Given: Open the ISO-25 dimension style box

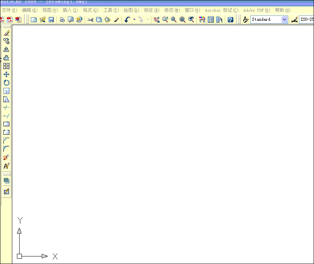Looking at the screenshot, I should pyautogui.click(x=306, y=20).
